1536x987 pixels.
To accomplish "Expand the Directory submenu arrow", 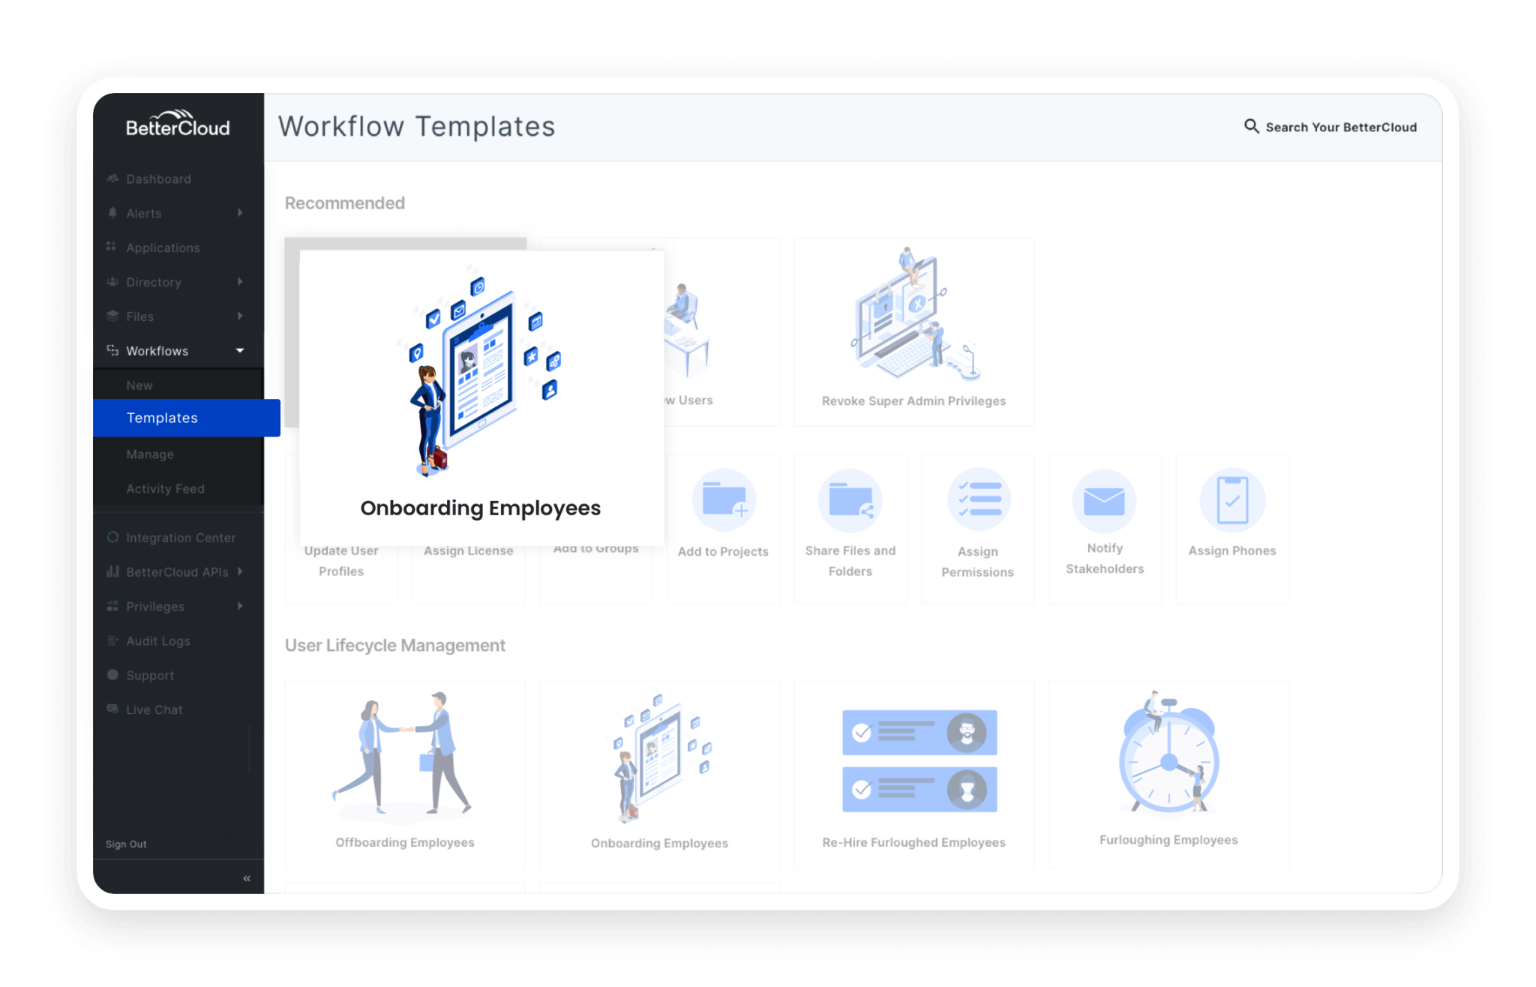I will coord(240,282).
